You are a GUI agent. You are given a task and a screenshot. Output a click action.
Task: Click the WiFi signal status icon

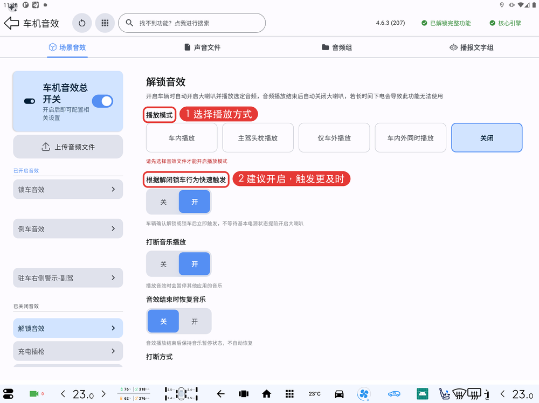coord(521,5)
